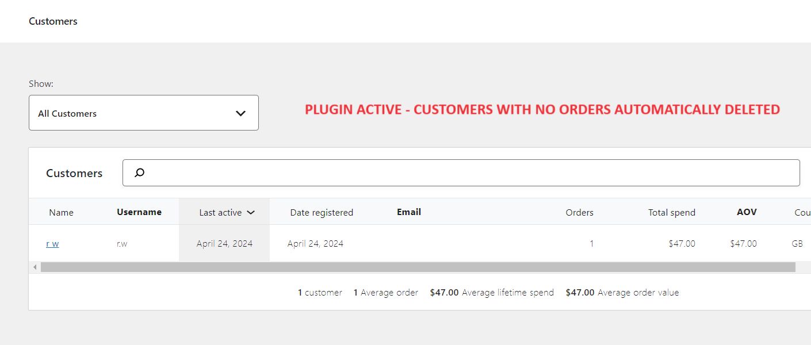811x345 pixels.
Task: Click the partially visible Country column header
Action: click(802, 212)
